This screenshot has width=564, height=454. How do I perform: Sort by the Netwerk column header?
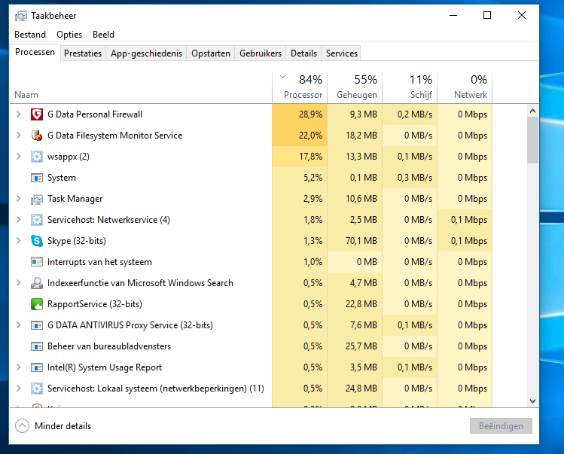[465, 88]
